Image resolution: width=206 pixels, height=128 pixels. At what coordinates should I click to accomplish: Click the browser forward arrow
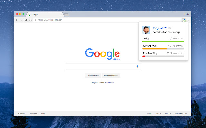[22, 20]
